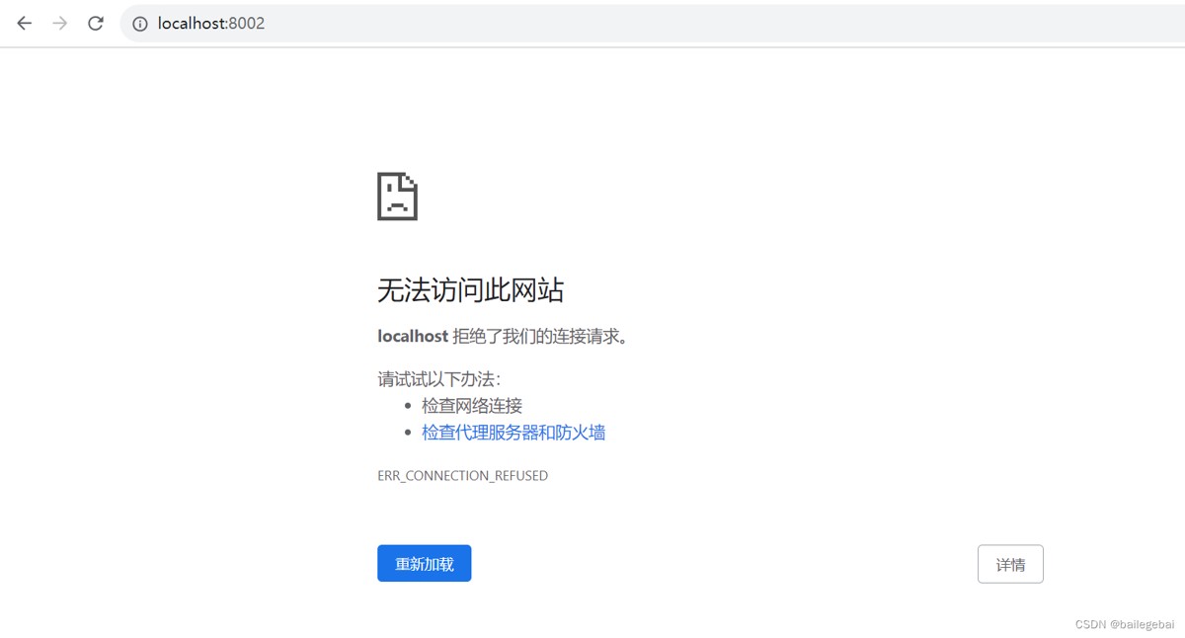Click the bullet before 检查网络连接
This screenshot has height=638, width=1185.
408,406
